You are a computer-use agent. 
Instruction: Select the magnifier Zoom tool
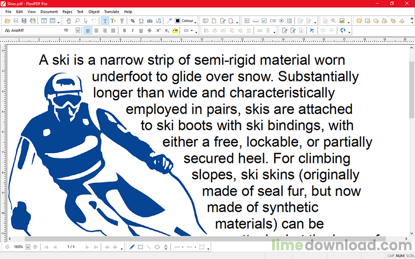coord(77,21)
